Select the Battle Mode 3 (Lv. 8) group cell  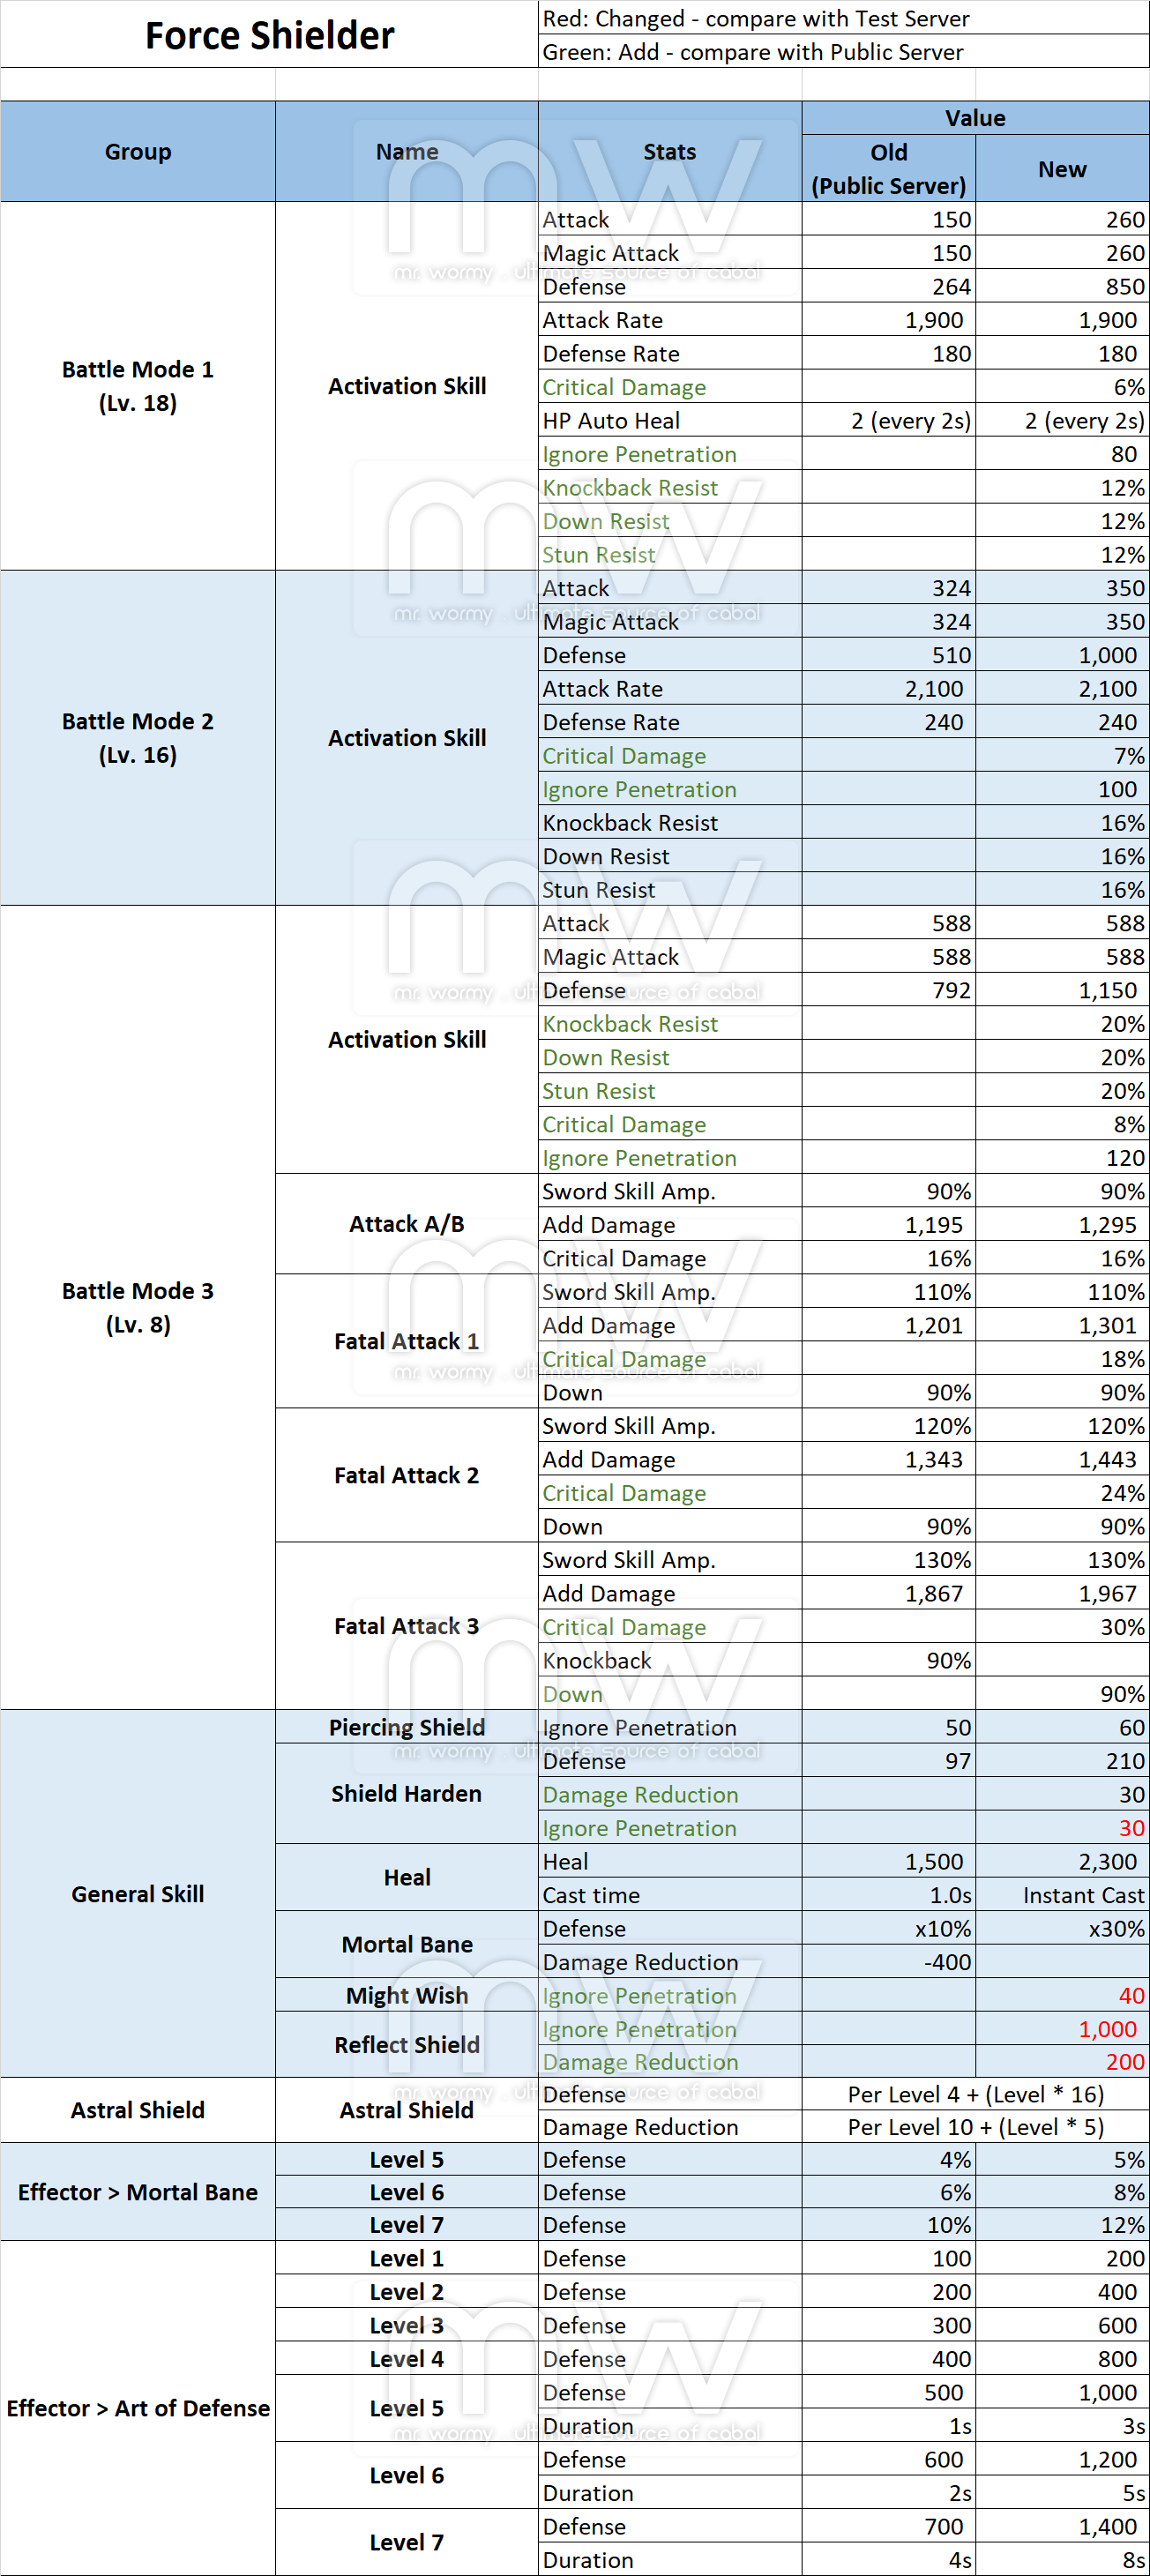(138, 1307)
